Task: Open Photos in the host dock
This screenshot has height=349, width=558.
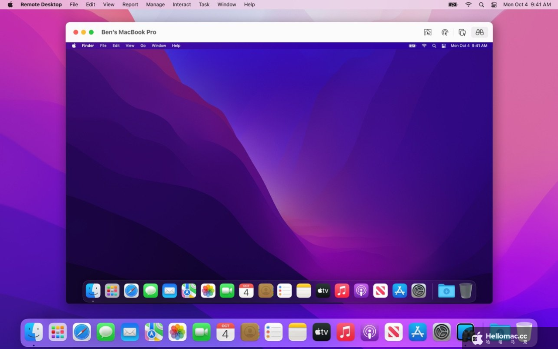Action: 177,332
